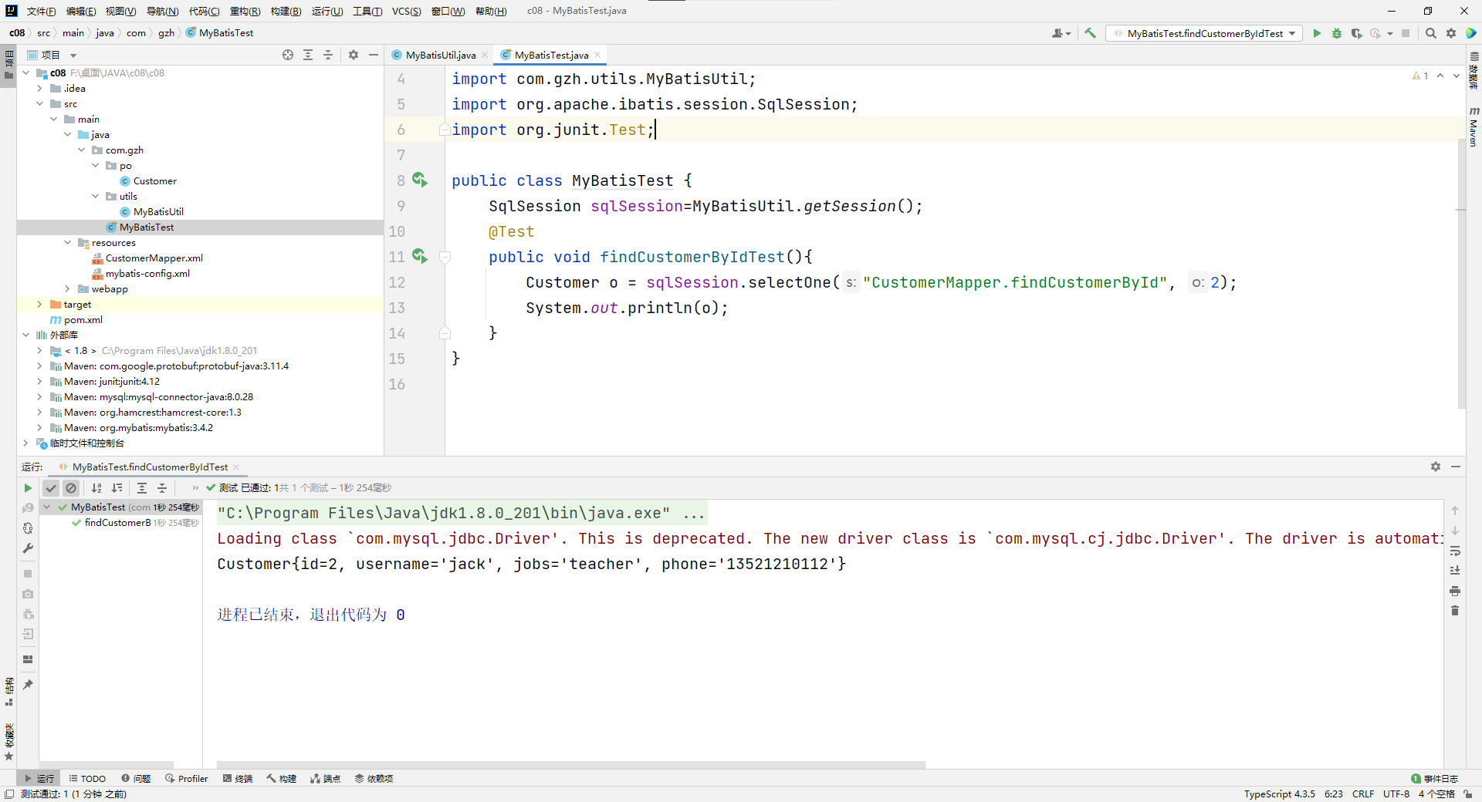
Task: Open the 终端 terminal tool window
Action: click(x=238, y=778)
